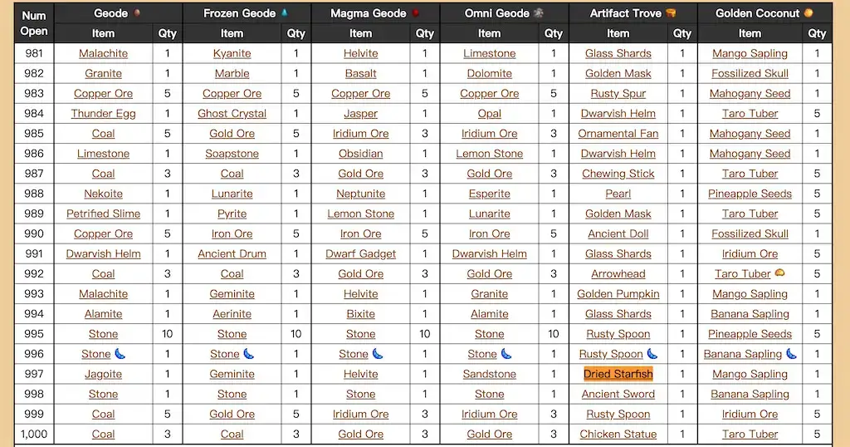Image resolution: width=850 pixels, height=447 pixels.
Task: Click the red Magma Geode icon
Action: pos(414,13)
